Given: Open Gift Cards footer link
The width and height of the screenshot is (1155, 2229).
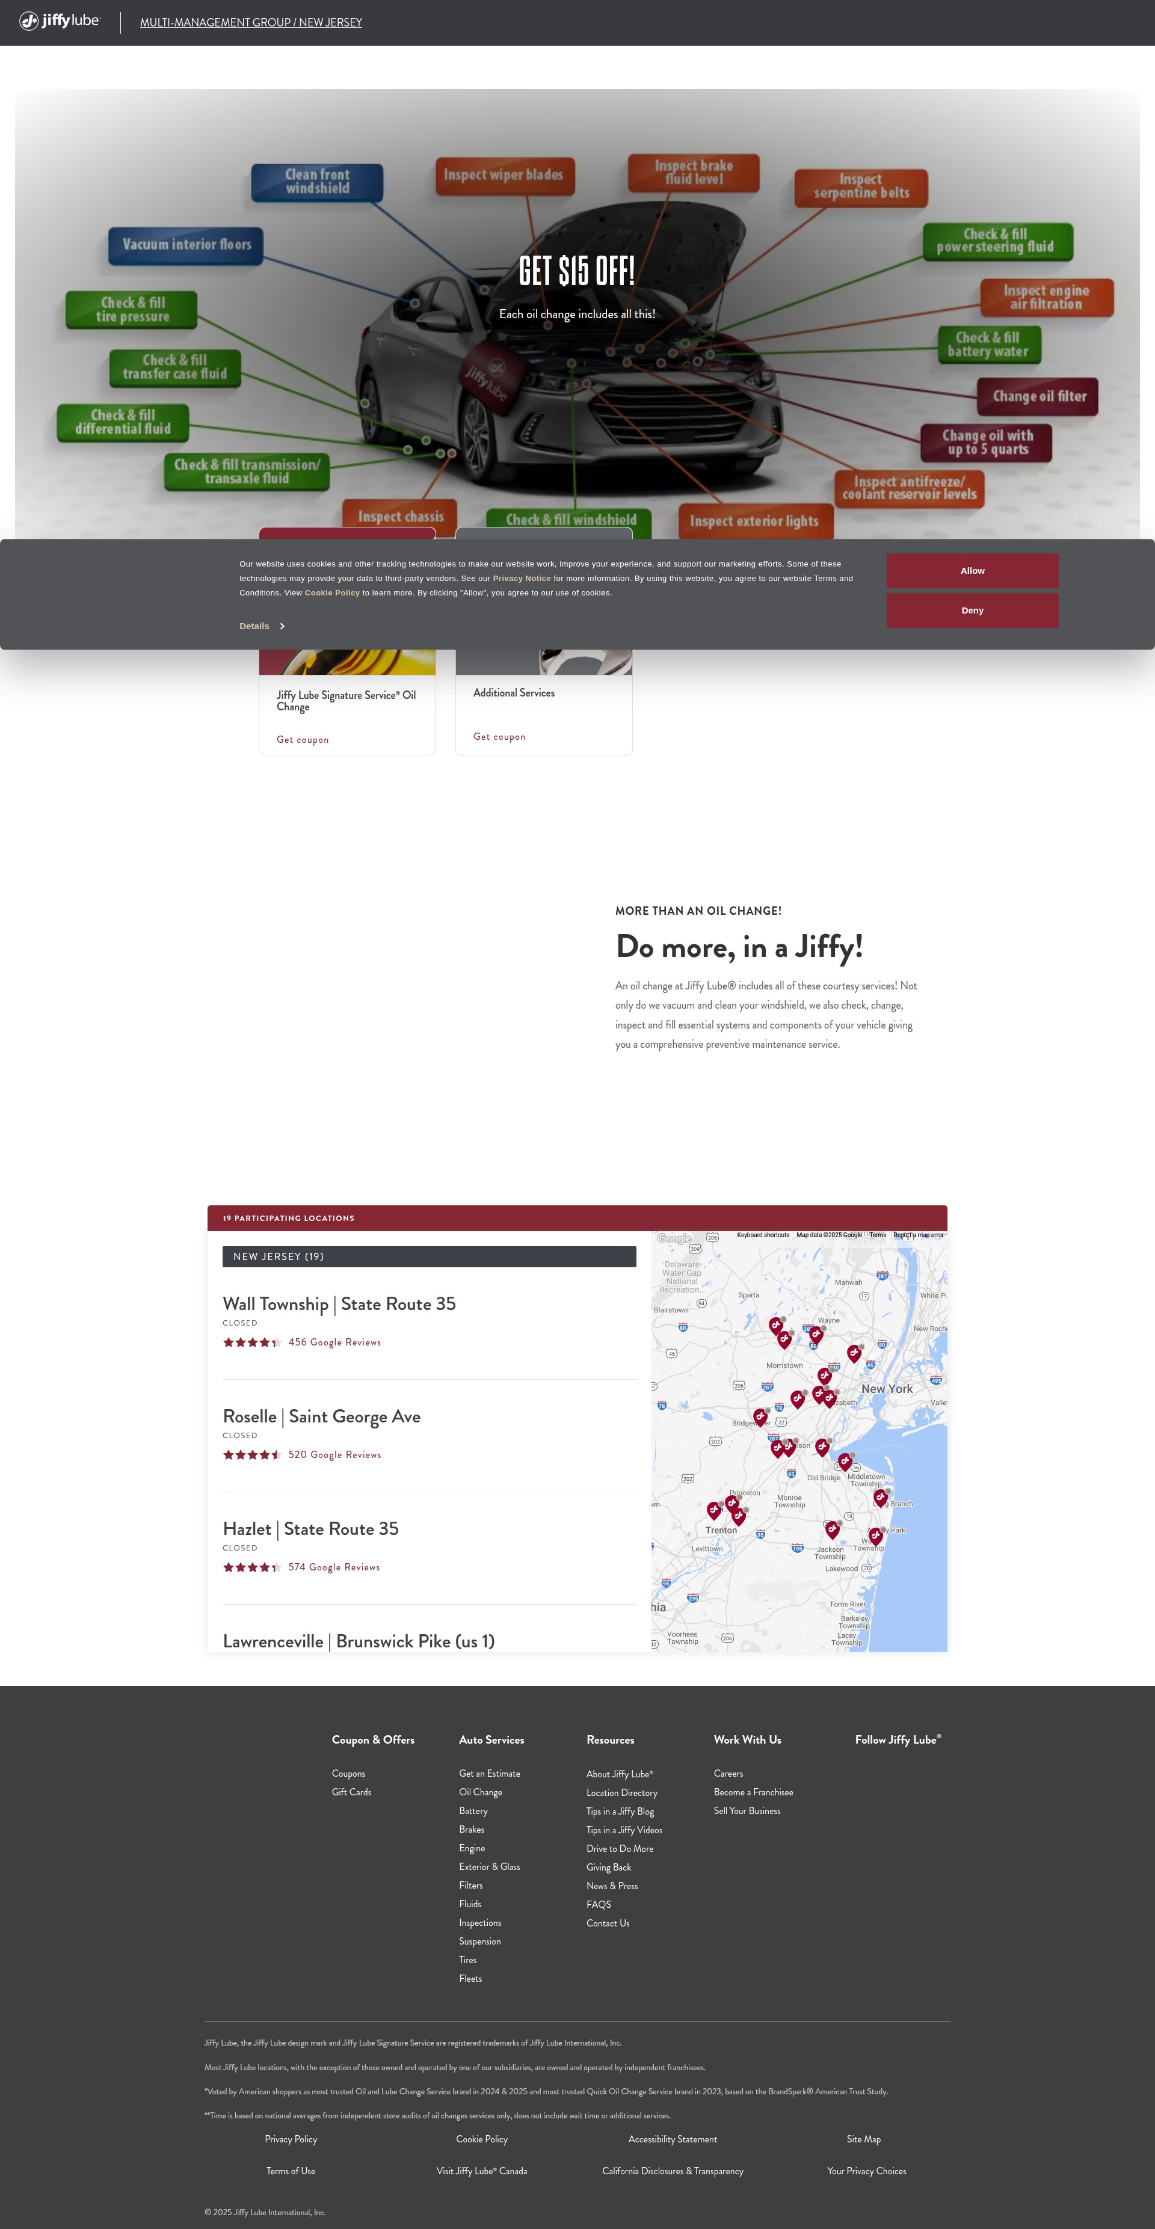Looking at the screenshot, I should (x=351, y=1792).
